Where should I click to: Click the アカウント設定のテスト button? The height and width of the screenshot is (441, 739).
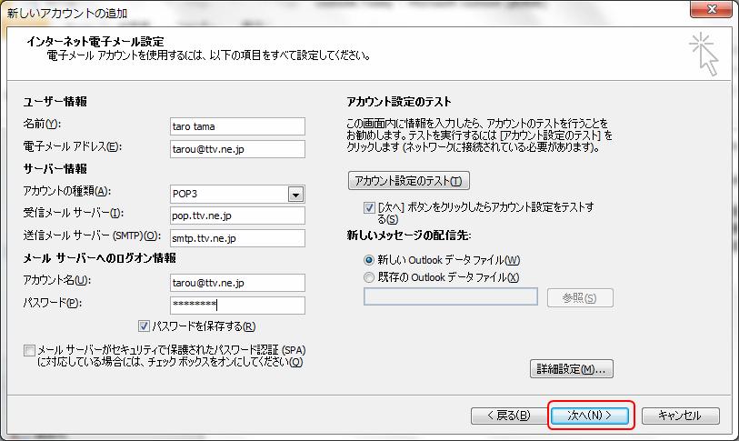click(409, 181)
